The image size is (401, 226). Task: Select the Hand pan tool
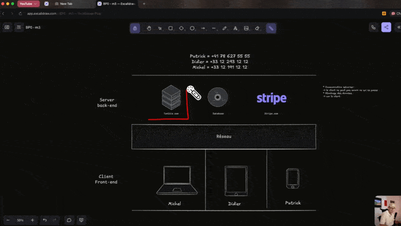(x=149, y=28)
